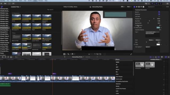Open the Medium font weight dropdown
Image resolution: width=170 pixels, height=95 pixels.
[158, 40]
